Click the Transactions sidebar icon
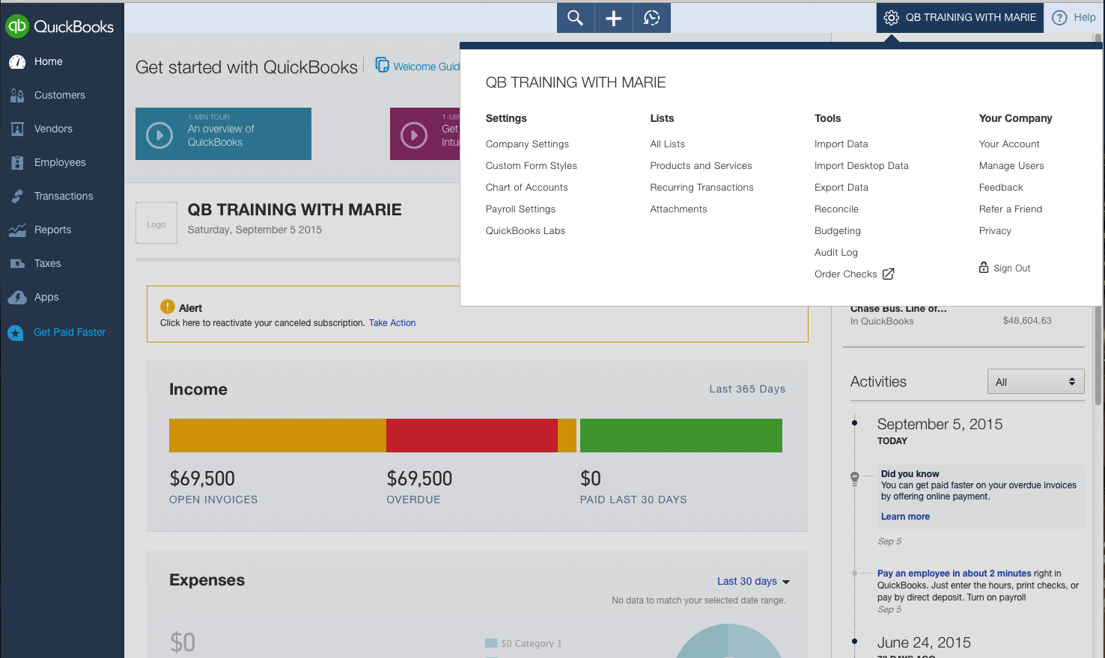 [x=17, y=197]
